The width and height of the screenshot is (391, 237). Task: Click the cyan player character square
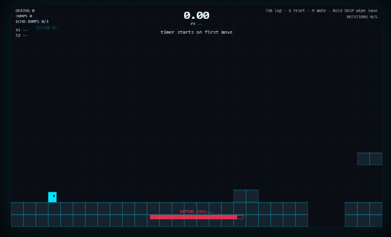(x=52, y=197)
